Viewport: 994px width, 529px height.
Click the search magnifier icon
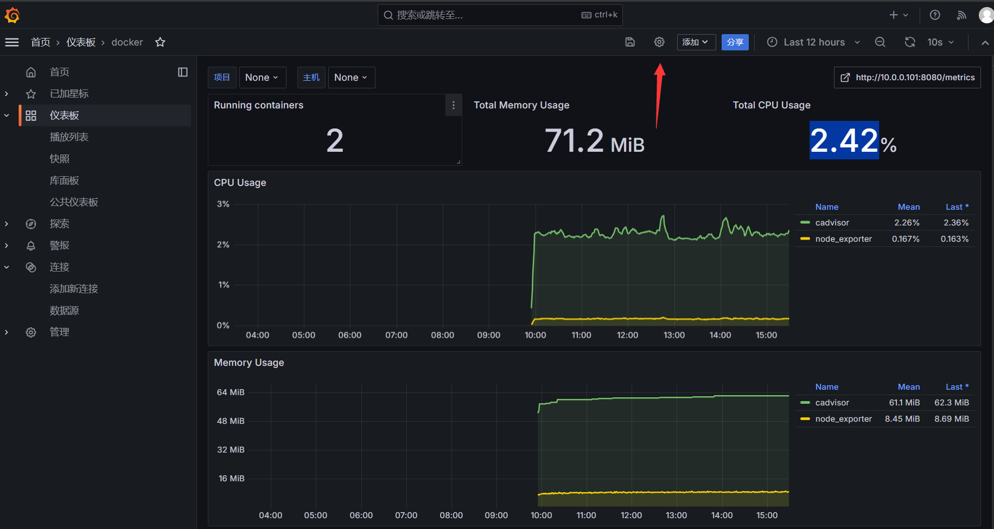pos(388,15)
